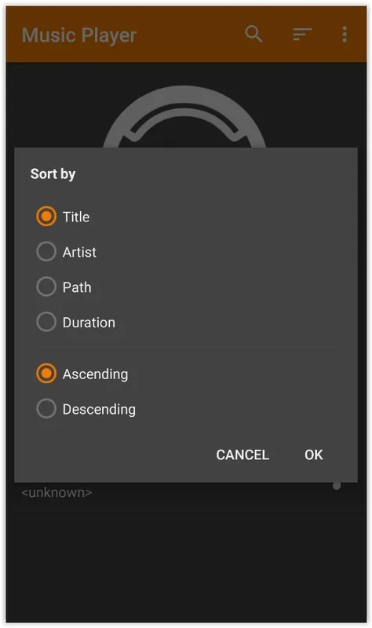Select Ascending order radio button
Screen dimensions: 372x628
point(46,374)
